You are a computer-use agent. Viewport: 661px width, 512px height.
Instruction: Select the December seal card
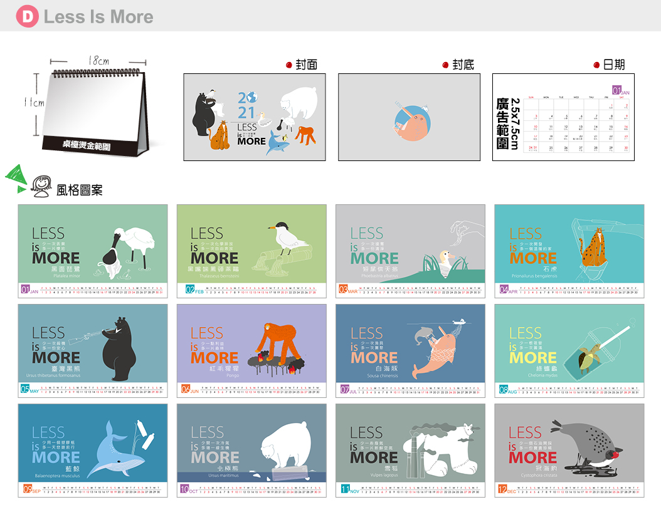(569, 451)
